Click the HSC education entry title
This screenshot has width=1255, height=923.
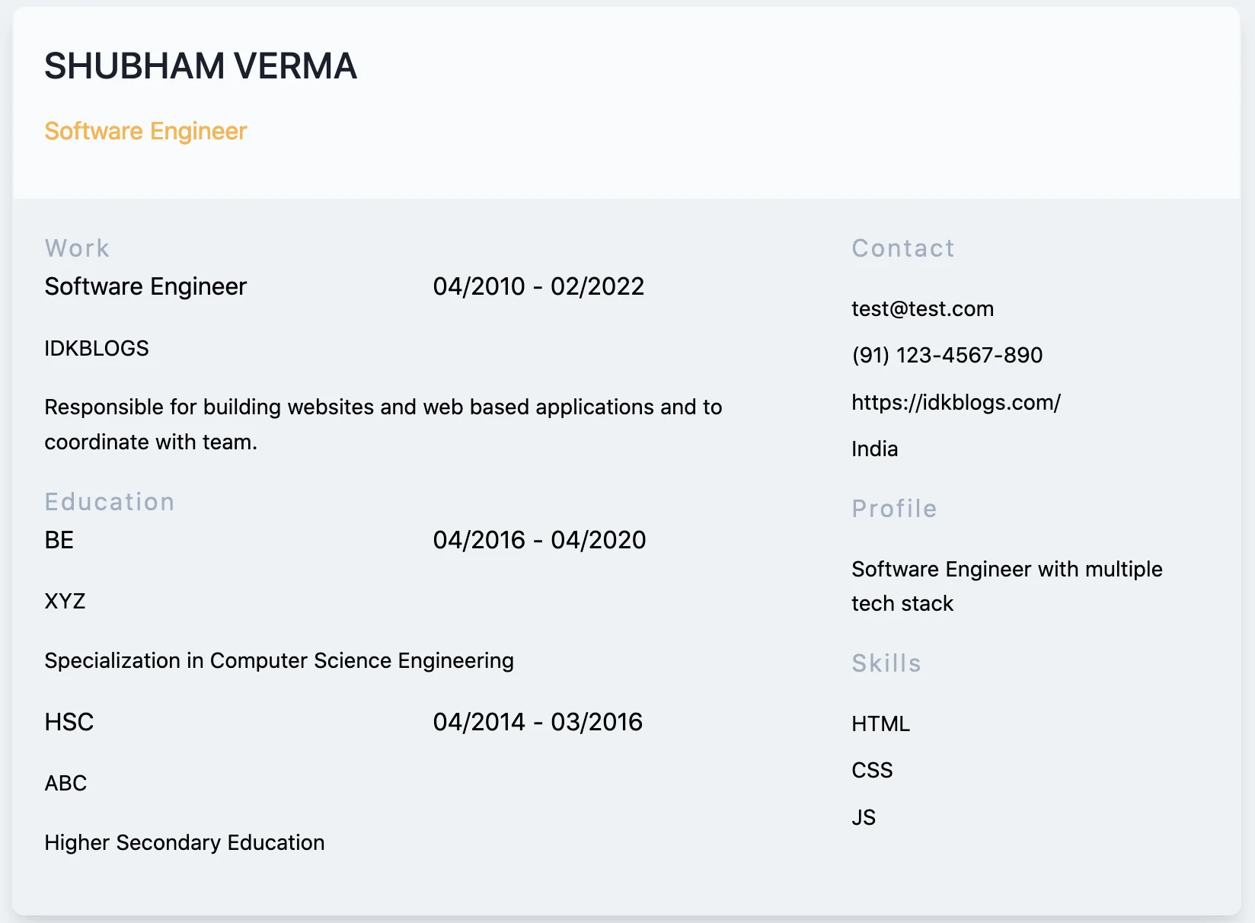[69, 722]
